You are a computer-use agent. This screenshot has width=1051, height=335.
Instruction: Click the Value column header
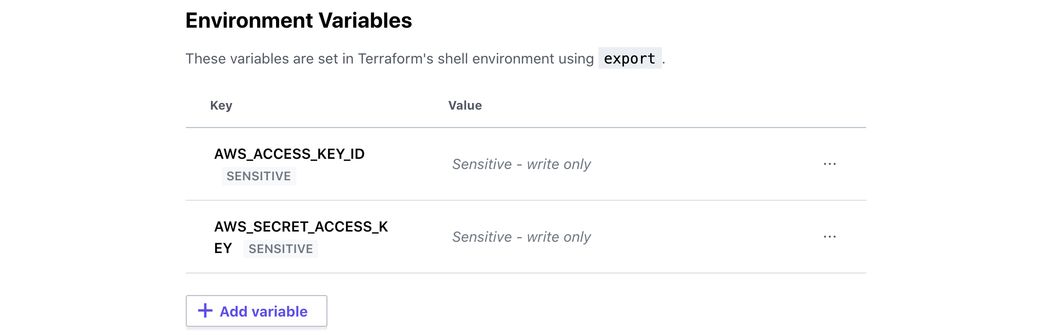coord(465,106)
